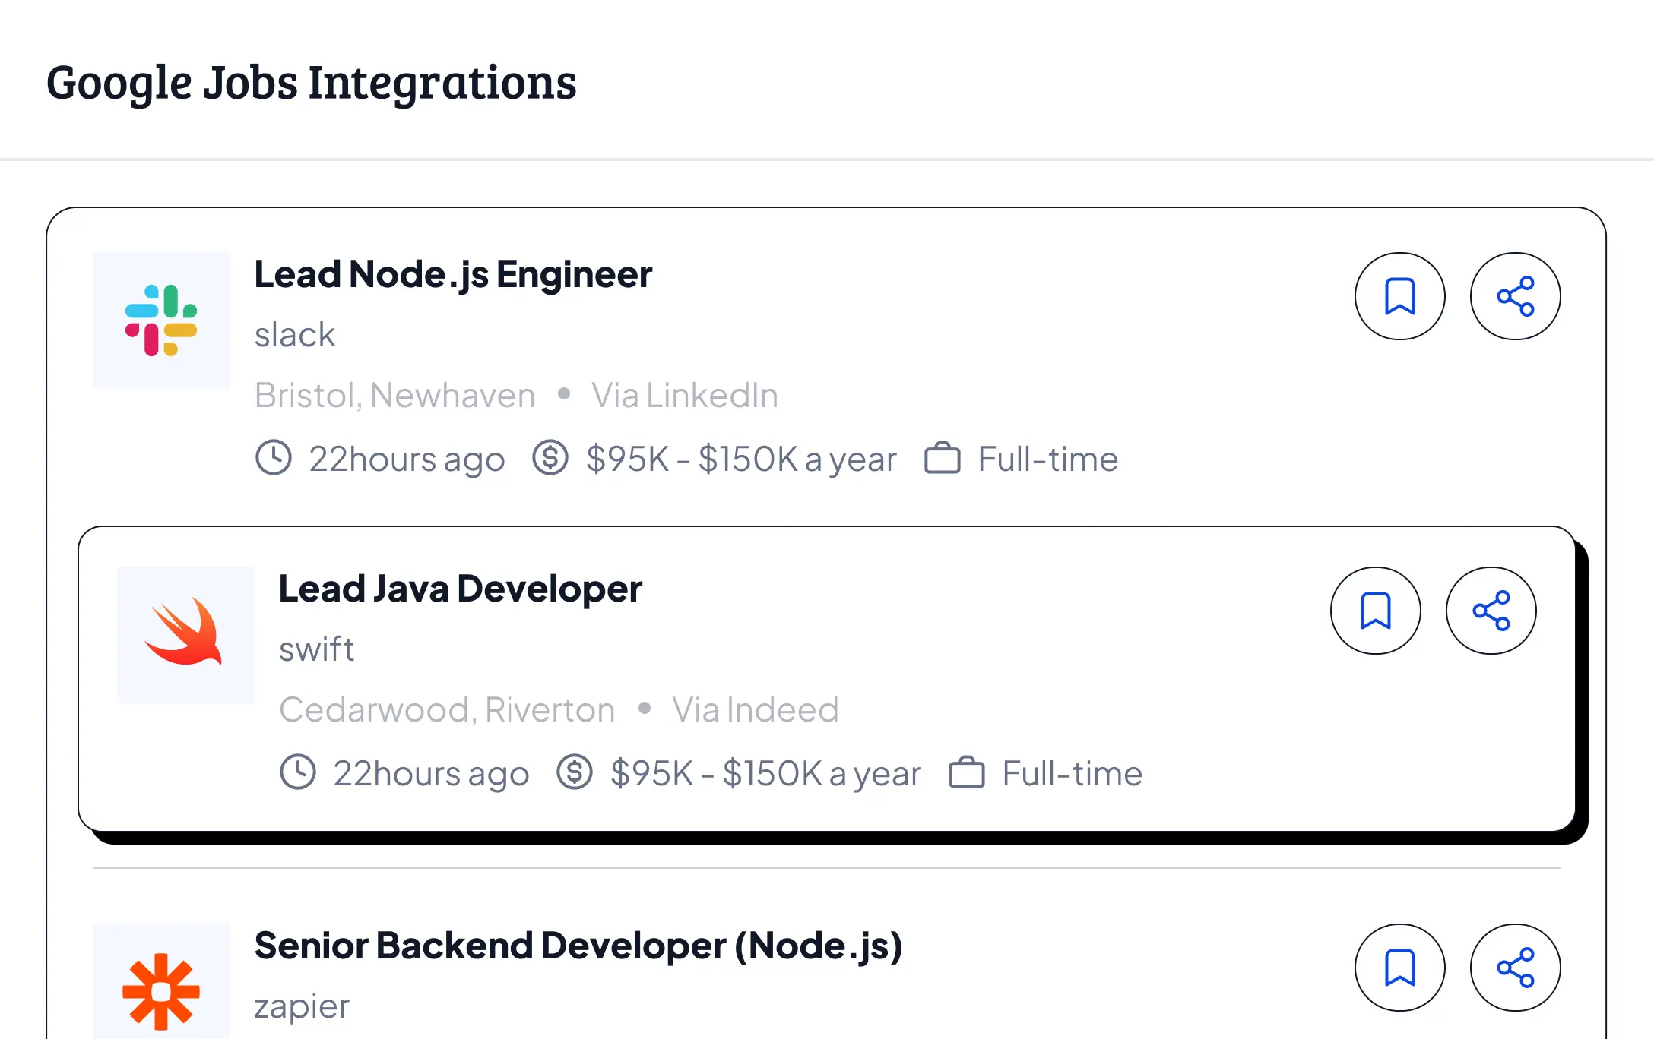Open the Lead Node.js Engineer listing title
This screenshot has height=1039, width=1654.
coord(453,274)
